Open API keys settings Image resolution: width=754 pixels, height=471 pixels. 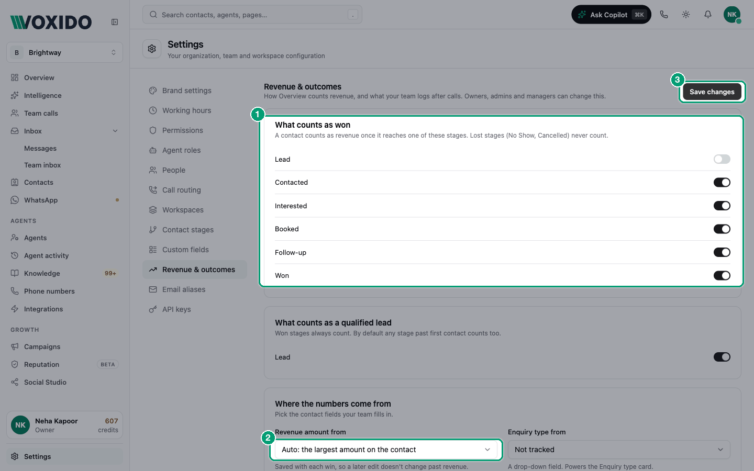[195, 309]
